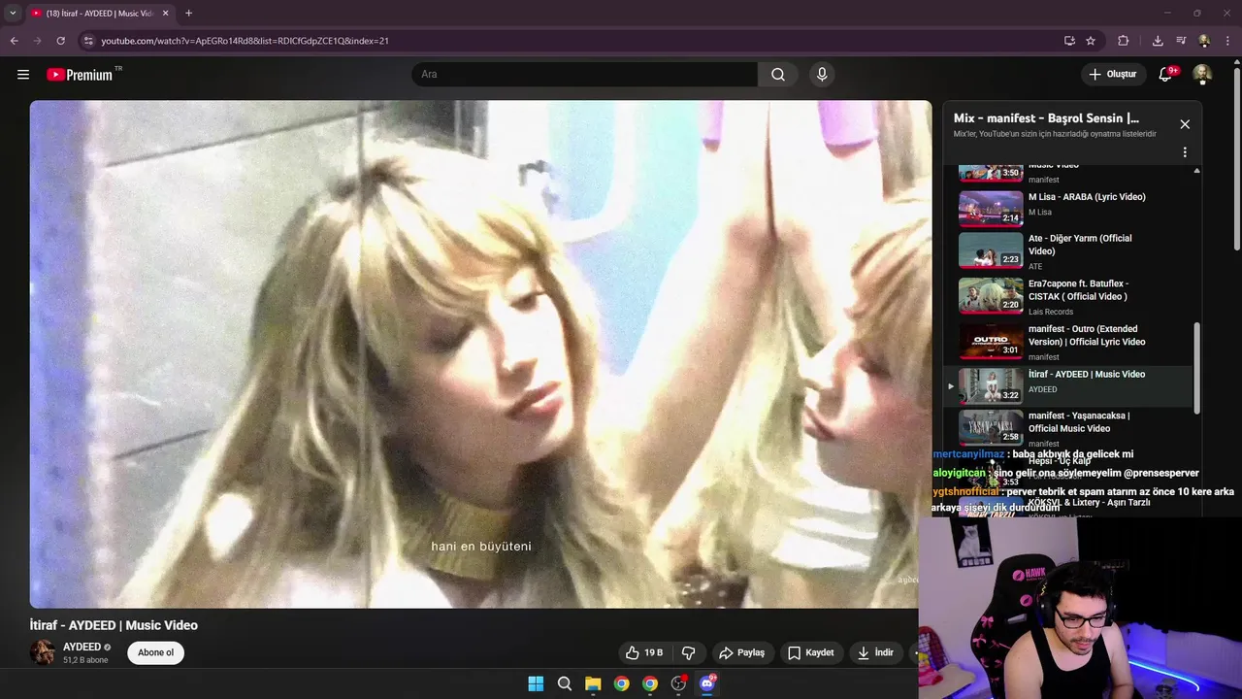Like the video (19 B)

[x=644, y=652]
